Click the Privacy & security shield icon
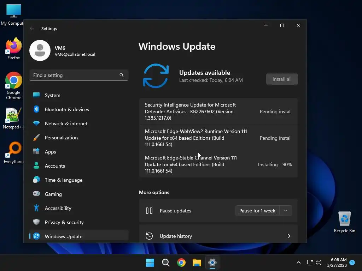 (x=36, y=222)
